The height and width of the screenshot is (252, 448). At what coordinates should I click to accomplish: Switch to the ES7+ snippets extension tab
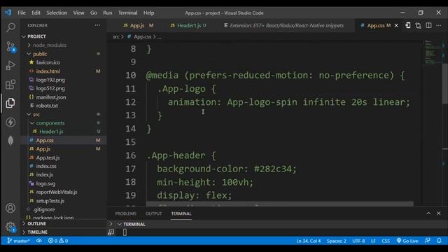pos(283,25)
